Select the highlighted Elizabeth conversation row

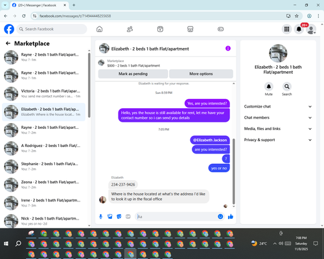44,112
